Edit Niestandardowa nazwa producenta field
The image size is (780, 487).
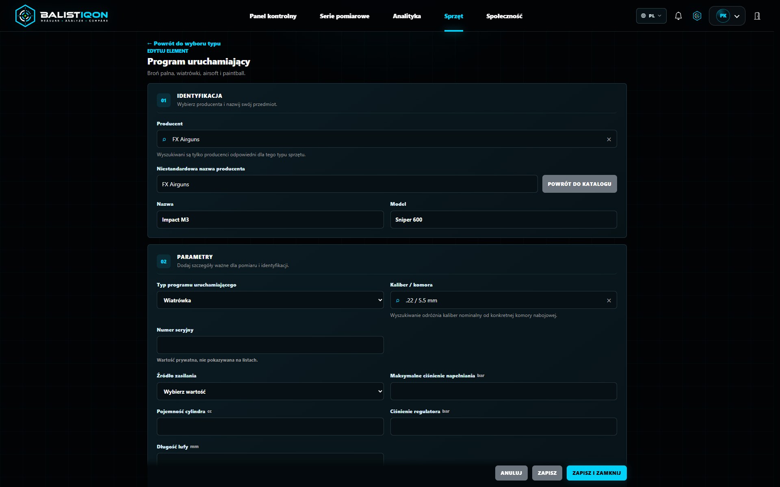tap(347, 184)
